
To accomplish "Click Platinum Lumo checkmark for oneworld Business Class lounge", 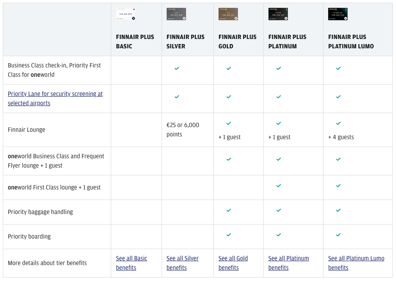I will [x=338, y=159].
